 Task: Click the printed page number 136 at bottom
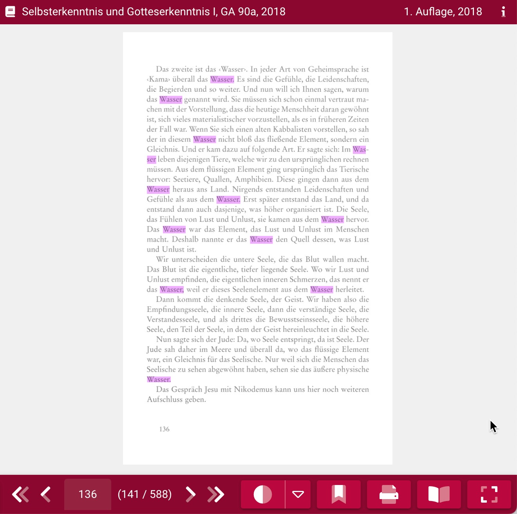tap(164, 429)
